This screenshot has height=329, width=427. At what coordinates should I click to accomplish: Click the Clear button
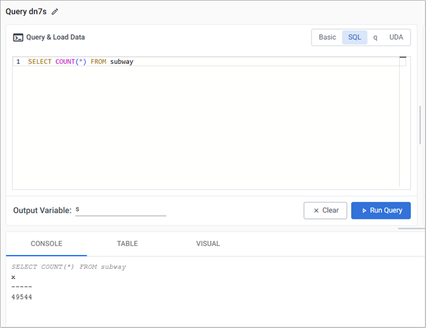[325, 211]
